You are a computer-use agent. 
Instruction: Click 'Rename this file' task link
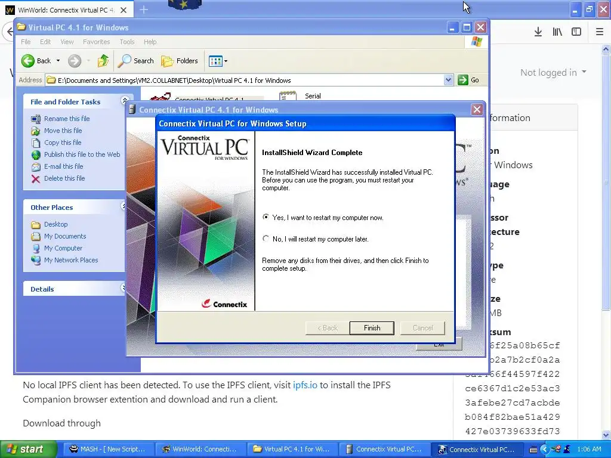tap(67, 119)
